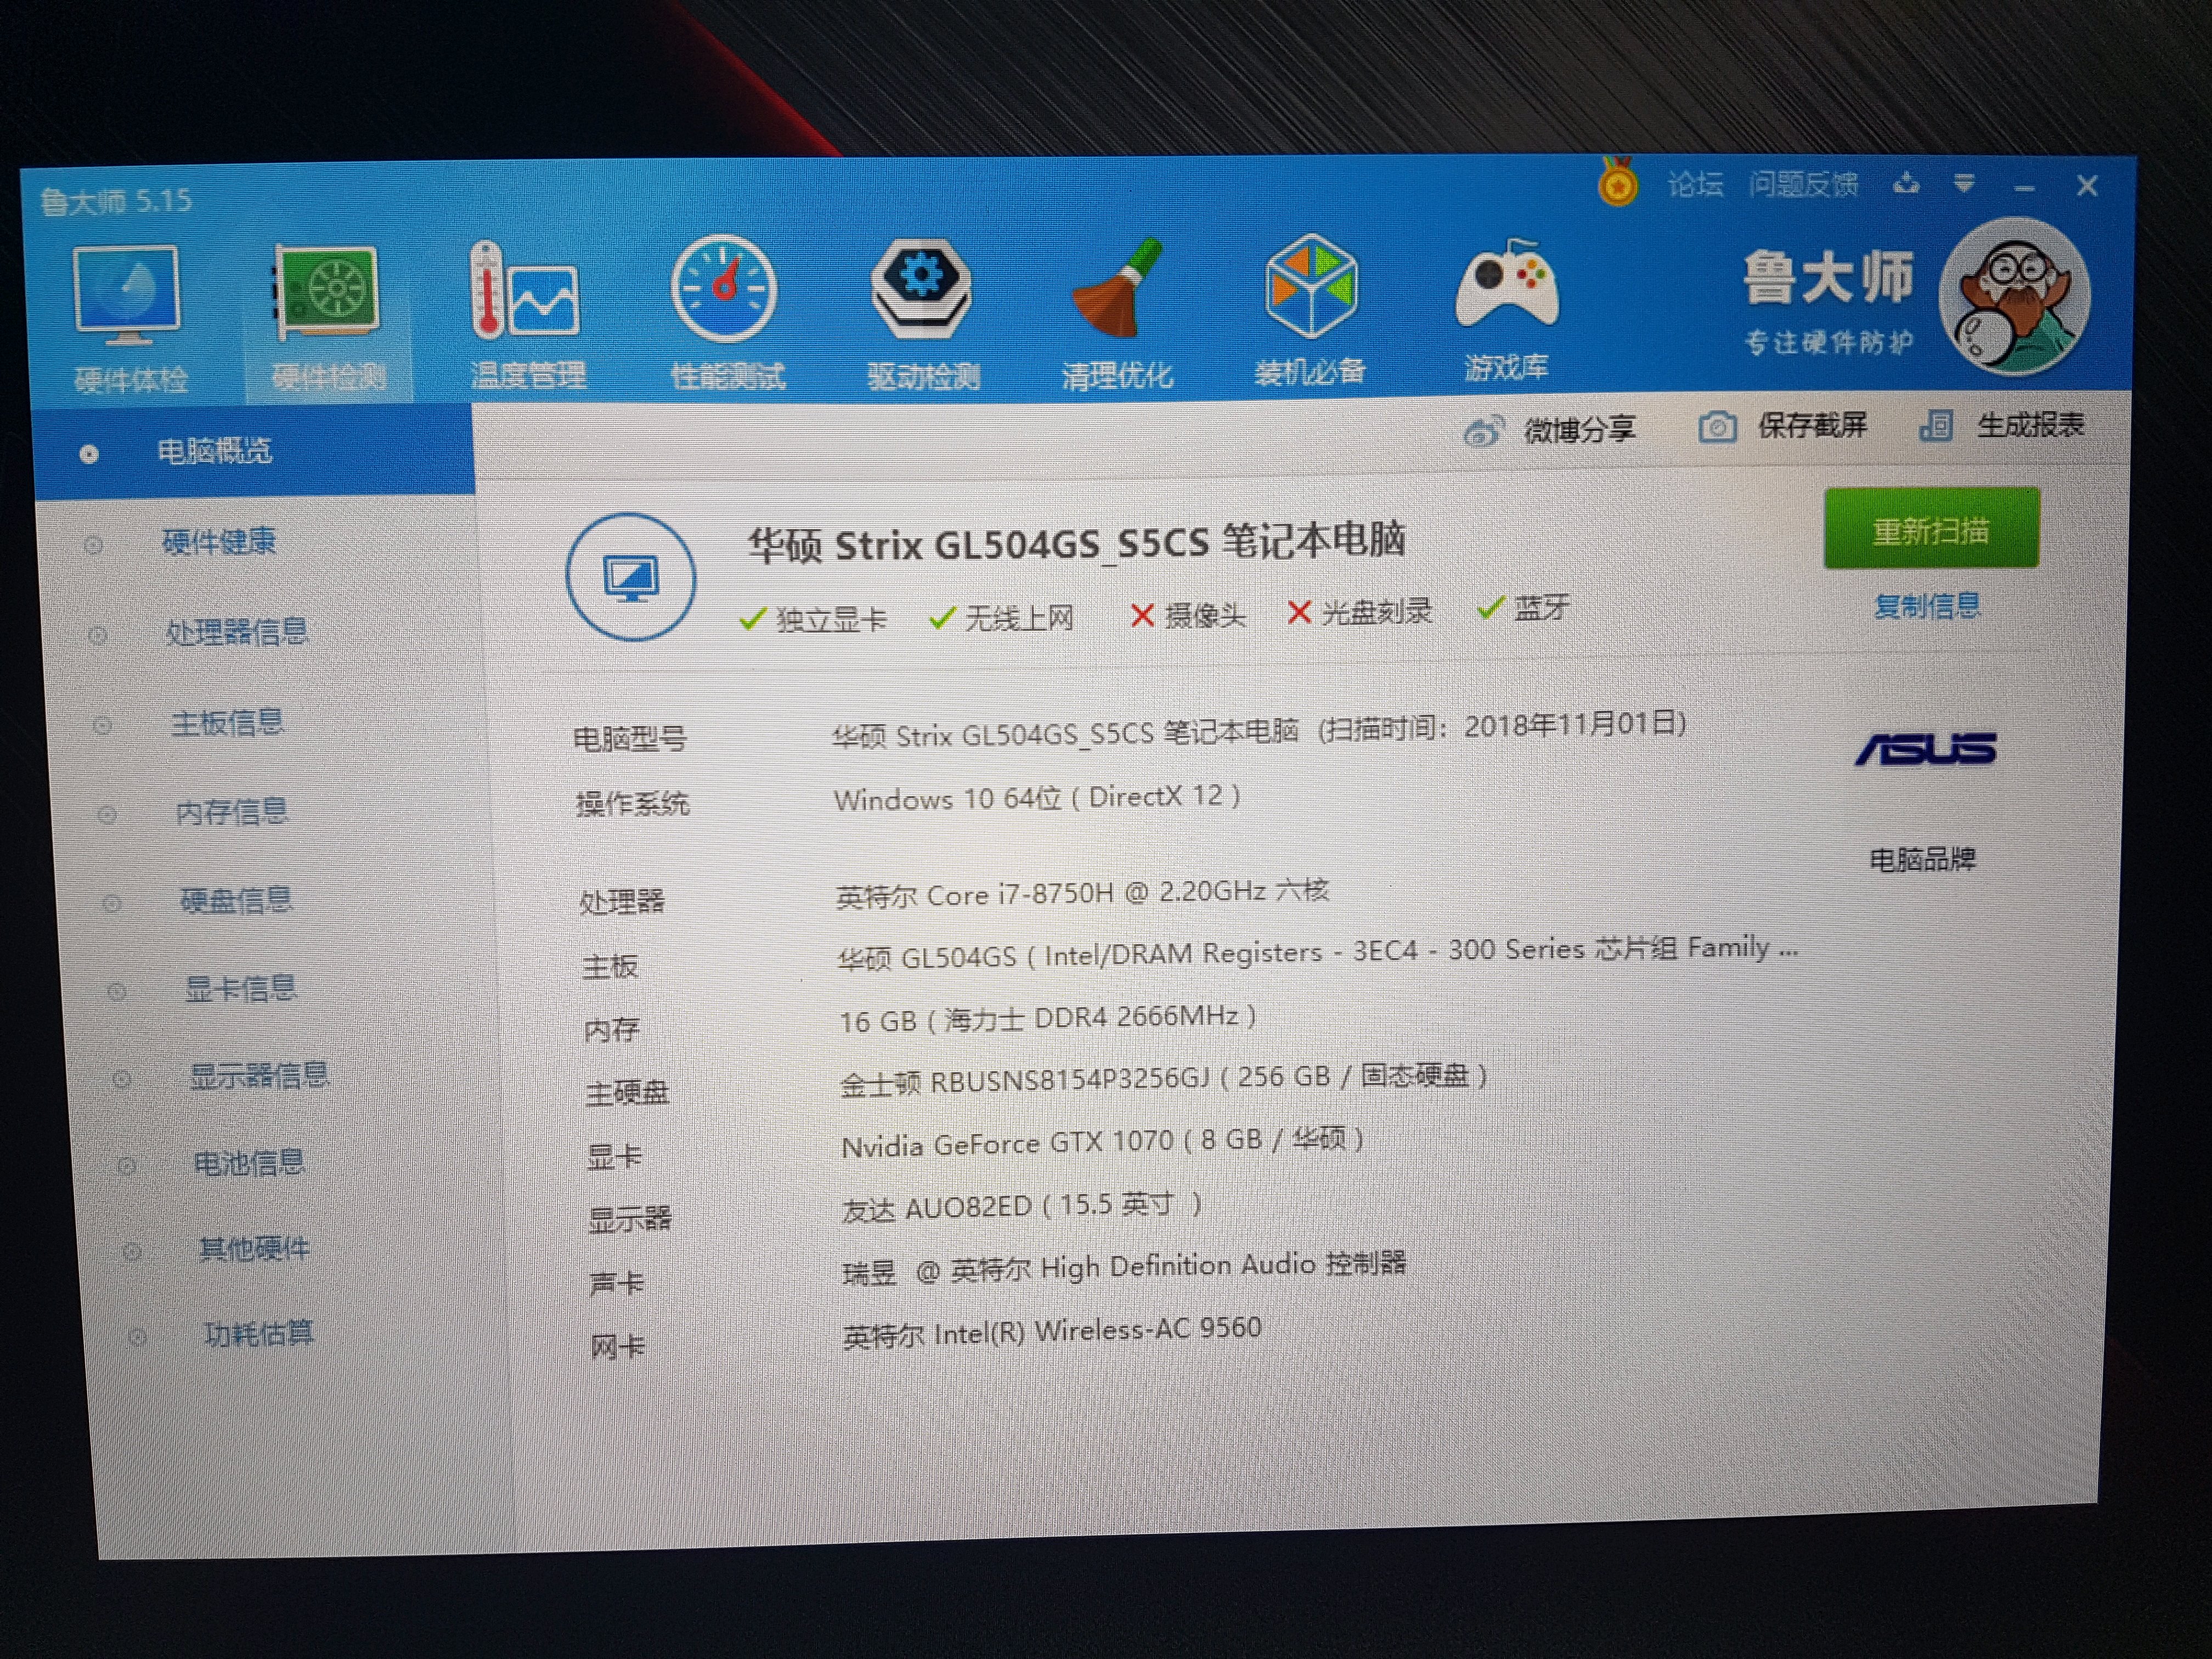Screen dimensions: 2212x1659
Task: Click 蓝牙 feature indicator
Action: tap(1523, 607)
